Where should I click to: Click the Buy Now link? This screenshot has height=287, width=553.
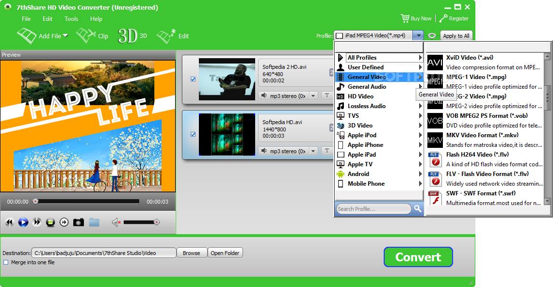421,18
